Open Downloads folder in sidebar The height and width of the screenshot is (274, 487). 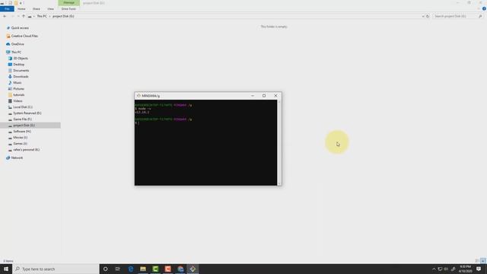point(21,76)
